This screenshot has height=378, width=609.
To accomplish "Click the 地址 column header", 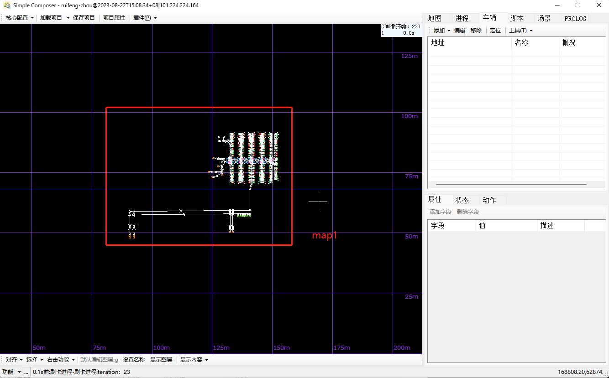I will (469, 43).
